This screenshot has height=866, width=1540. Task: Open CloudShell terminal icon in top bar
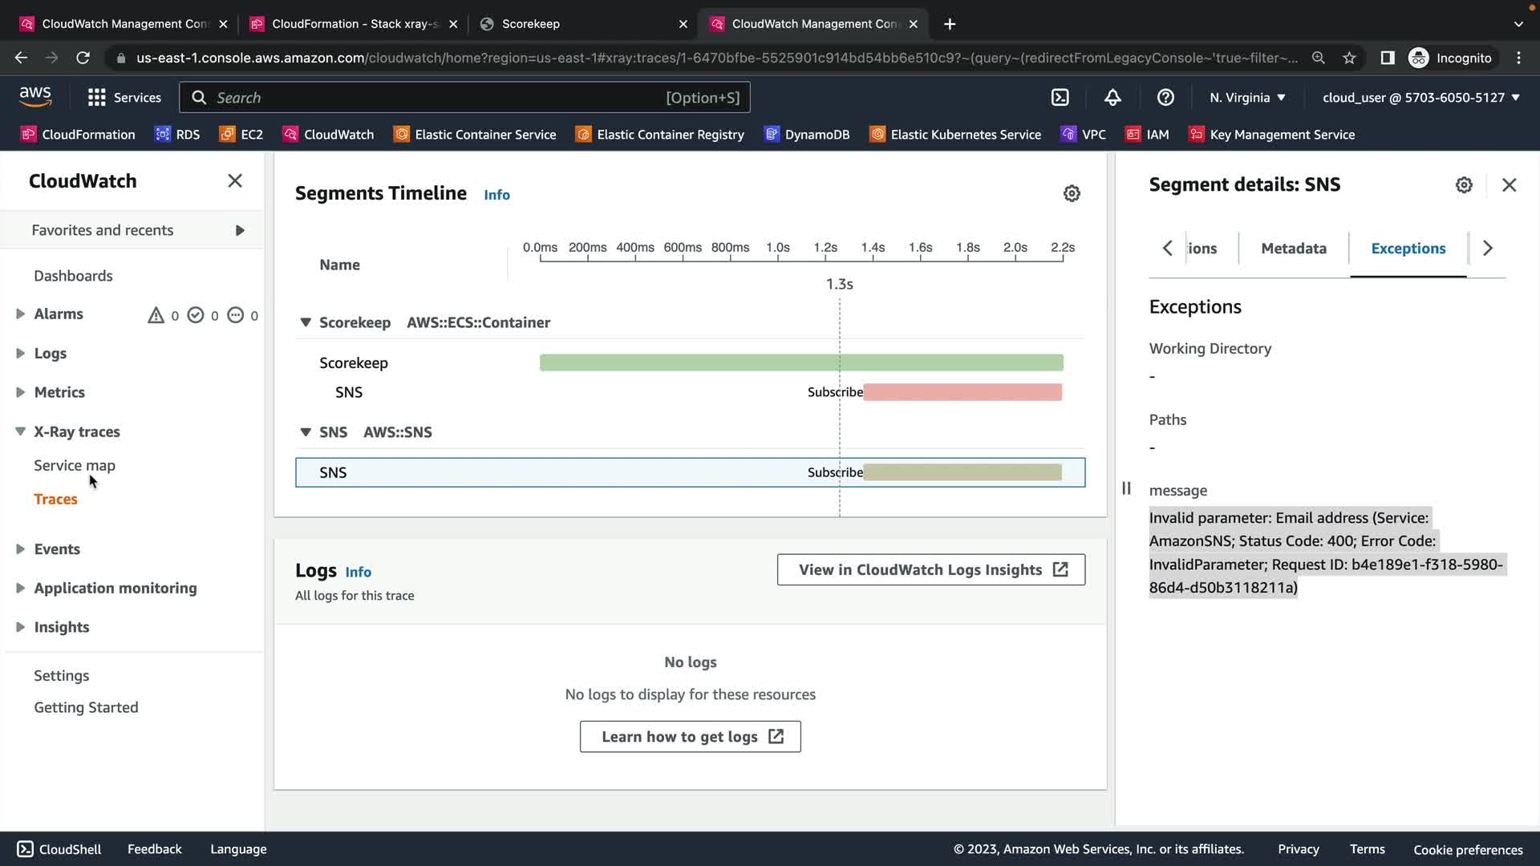point(1060,97)
